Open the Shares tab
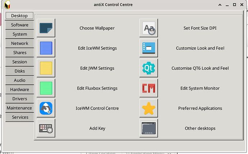This screenshot has height=154, width=248. pyautogui.click(x=19, y=53)
